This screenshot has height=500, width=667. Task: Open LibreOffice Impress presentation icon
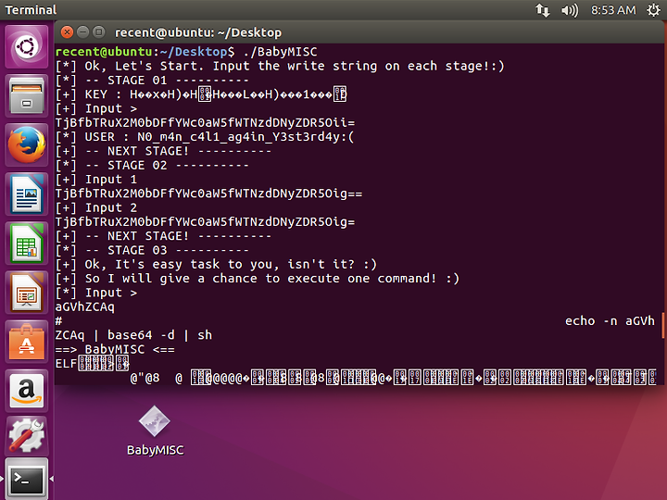point(26,293)
